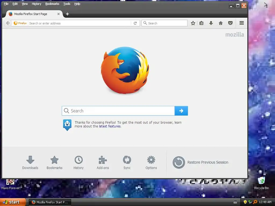Open the Help menu
Screen dimensions: 275x206
pyautogui.click(x=77, y=4)
